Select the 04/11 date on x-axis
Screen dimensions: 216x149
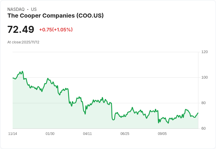[x=87, y=134]
